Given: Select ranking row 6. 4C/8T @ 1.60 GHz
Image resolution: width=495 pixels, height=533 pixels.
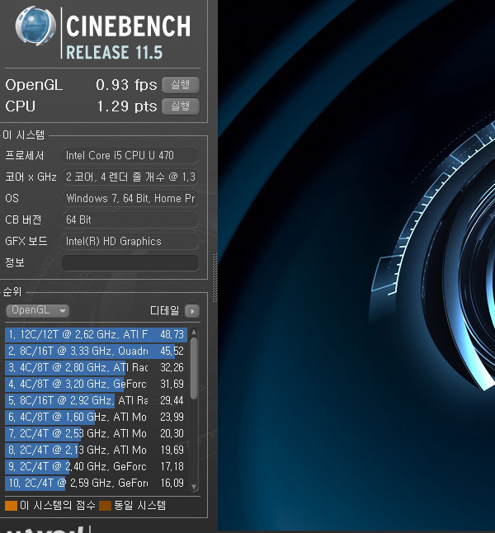Looking at the screenshot, I should (97, 417).
